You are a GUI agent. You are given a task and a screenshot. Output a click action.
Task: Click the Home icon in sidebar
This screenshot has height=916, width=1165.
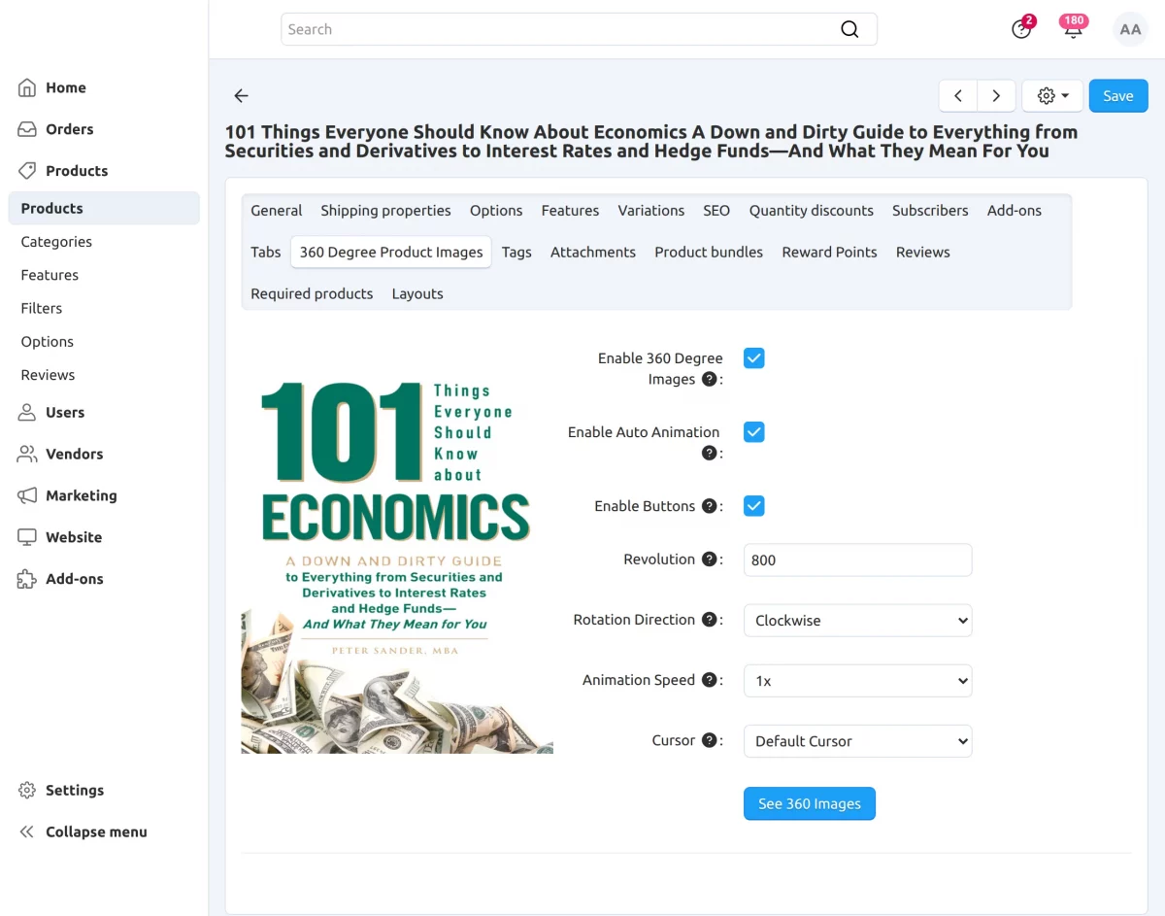pos(27,87)
